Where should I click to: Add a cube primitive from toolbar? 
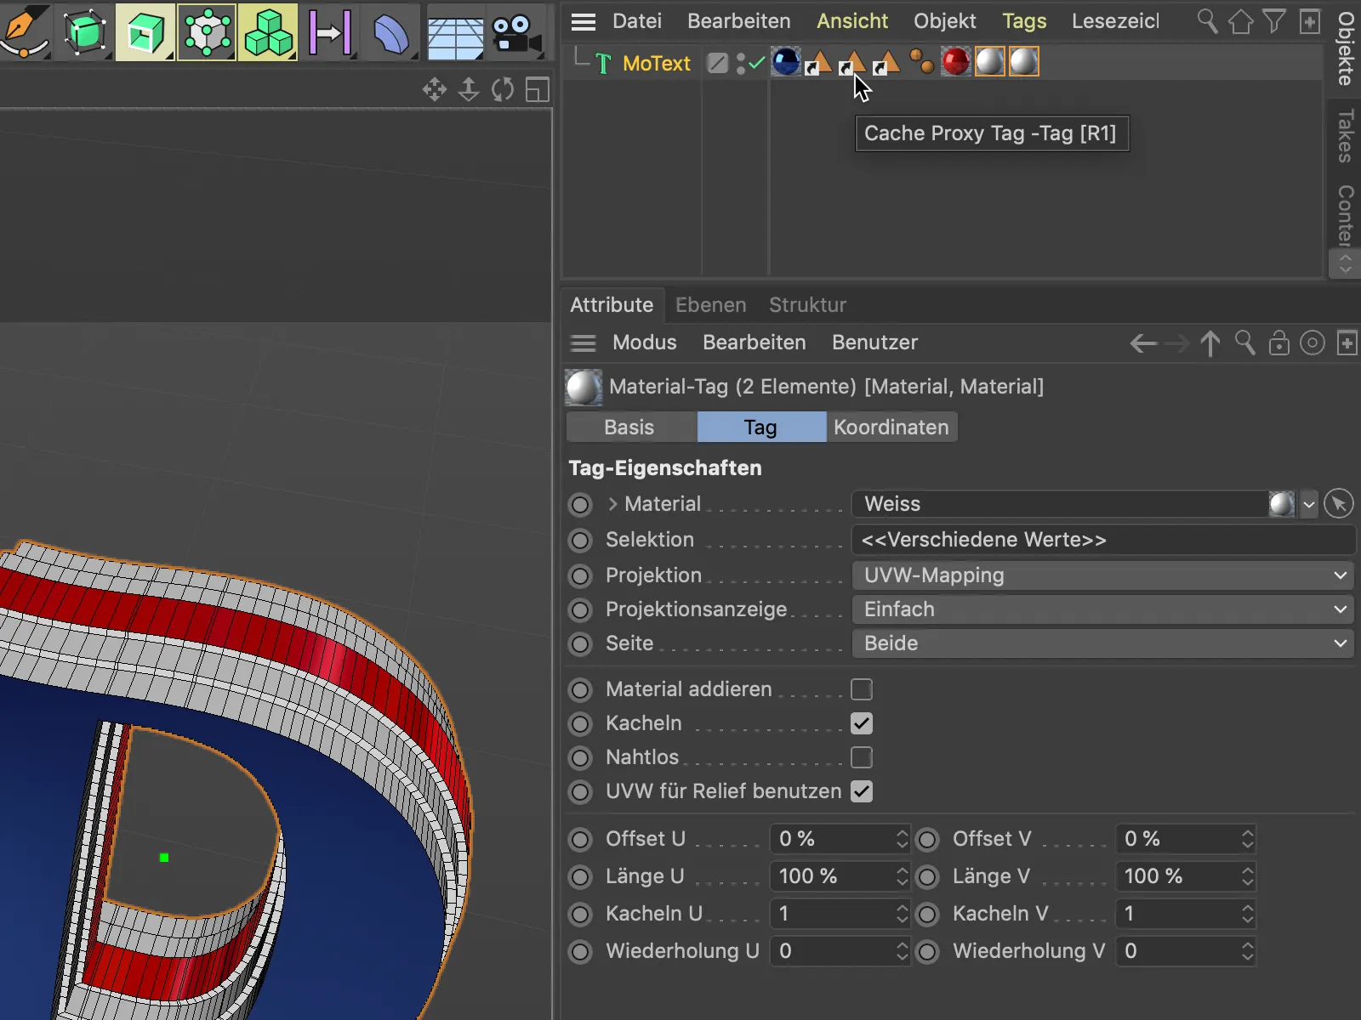pyautogui.click(x=85, y=32)
